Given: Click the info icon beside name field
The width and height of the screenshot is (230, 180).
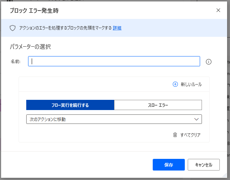Looking at the screenshot, I should (208, 62).
